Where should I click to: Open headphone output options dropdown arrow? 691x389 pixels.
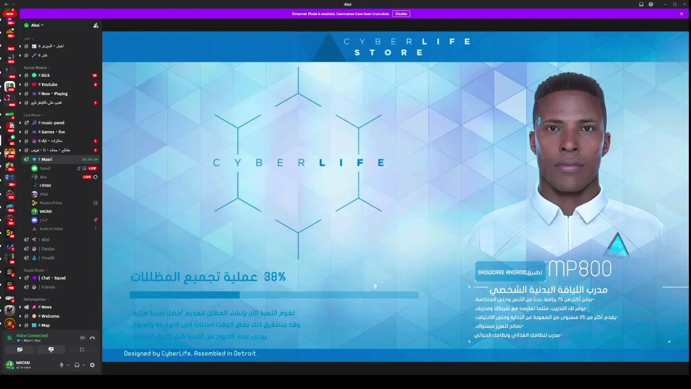83,365
